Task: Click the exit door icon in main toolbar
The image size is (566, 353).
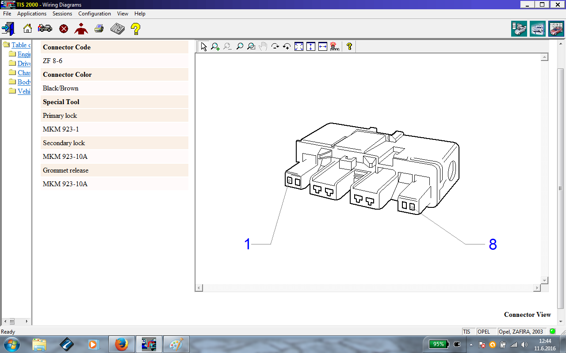Action: (x=8, y=29)
